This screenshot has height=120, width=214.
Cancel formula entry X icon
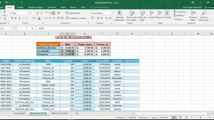click(x=20, y=28)
